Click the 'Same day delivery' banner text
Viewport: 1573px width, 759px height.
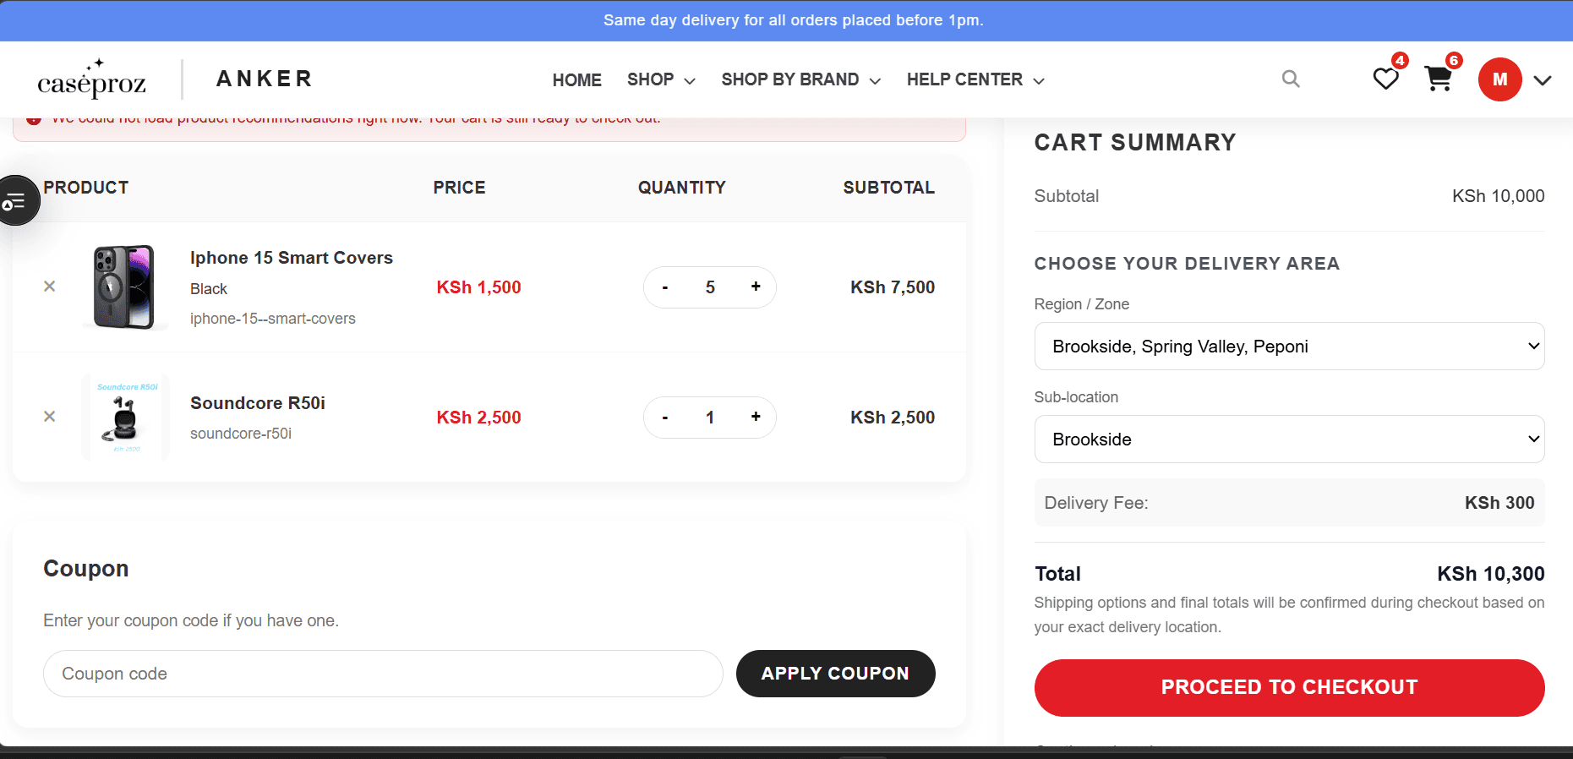794,20
